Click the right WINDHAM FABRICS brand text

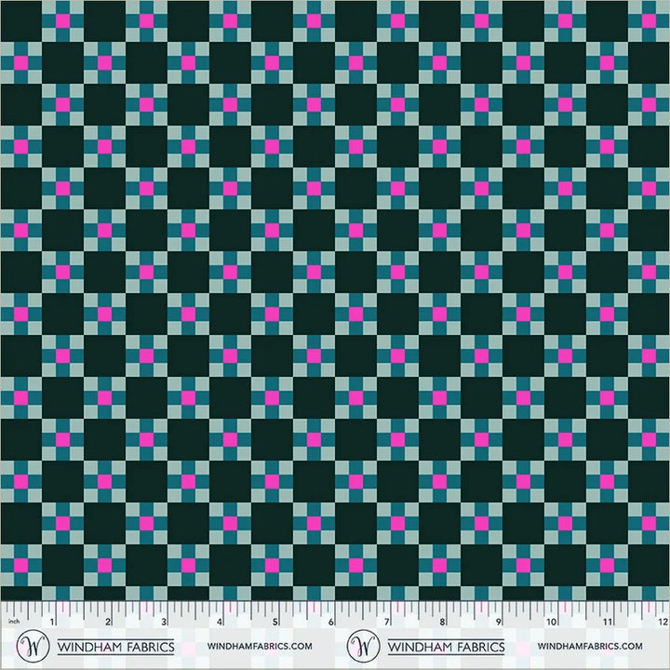[446, 647]
